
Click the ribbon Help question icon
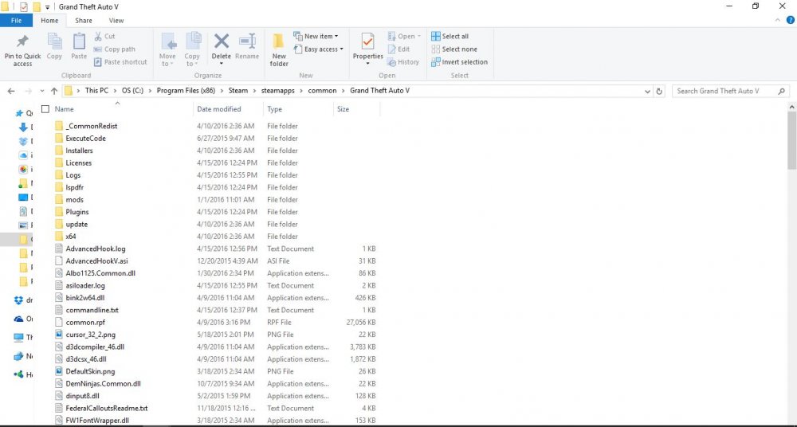pyautogui.click(x=790, y=21)
